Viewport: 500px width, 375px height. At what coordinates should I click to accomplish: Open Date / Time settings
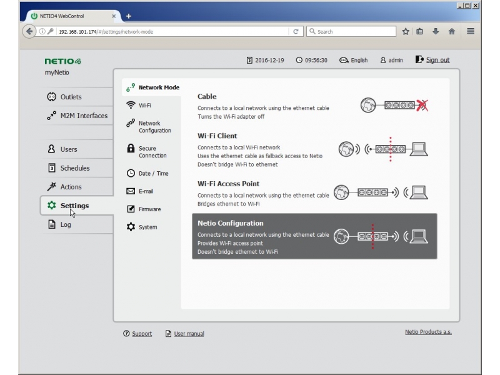tap(151, 173)
